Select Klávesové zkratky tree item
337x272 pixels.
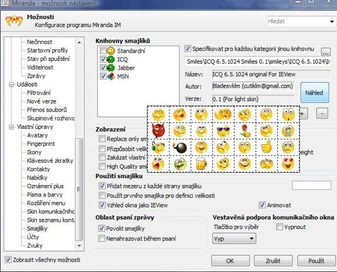[50, 161]
